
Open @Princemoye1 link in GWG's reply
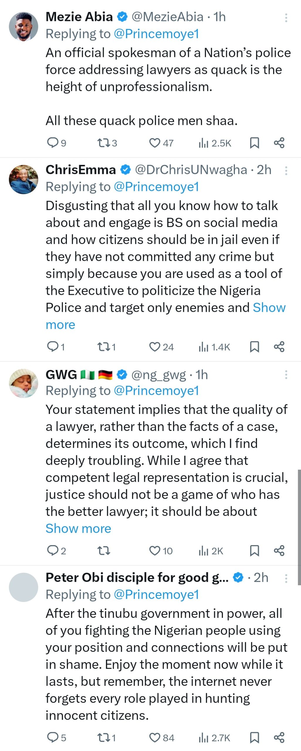(156, 391)
